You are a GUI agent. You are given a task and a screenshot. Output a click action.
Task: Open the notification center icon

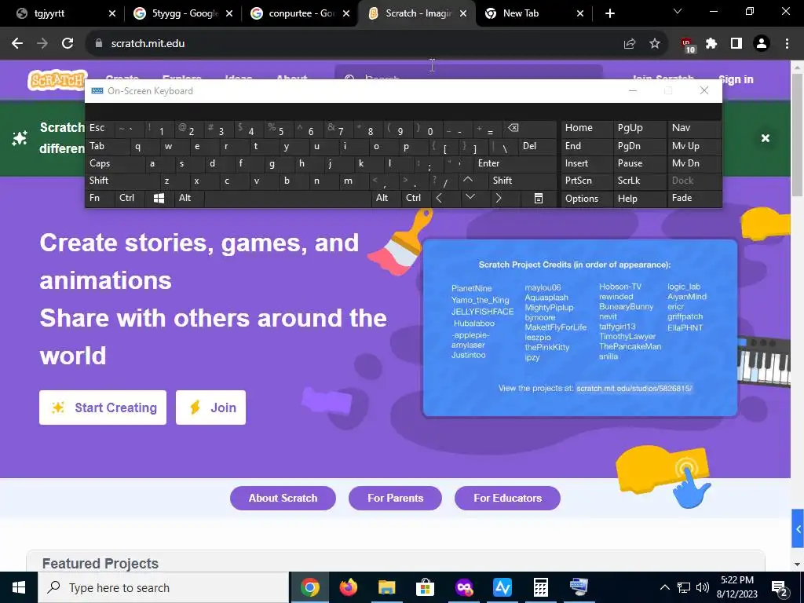pyautogui.click(x=780, y=587)
